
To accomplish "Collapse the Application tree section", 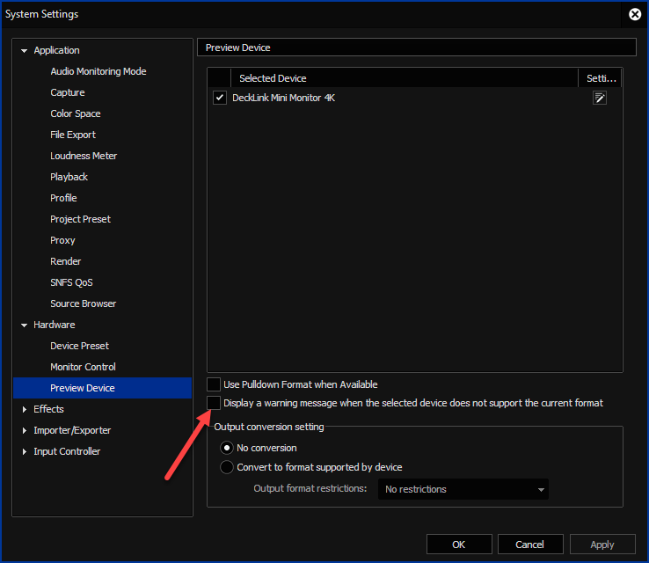I will click(x=25, y=51).
